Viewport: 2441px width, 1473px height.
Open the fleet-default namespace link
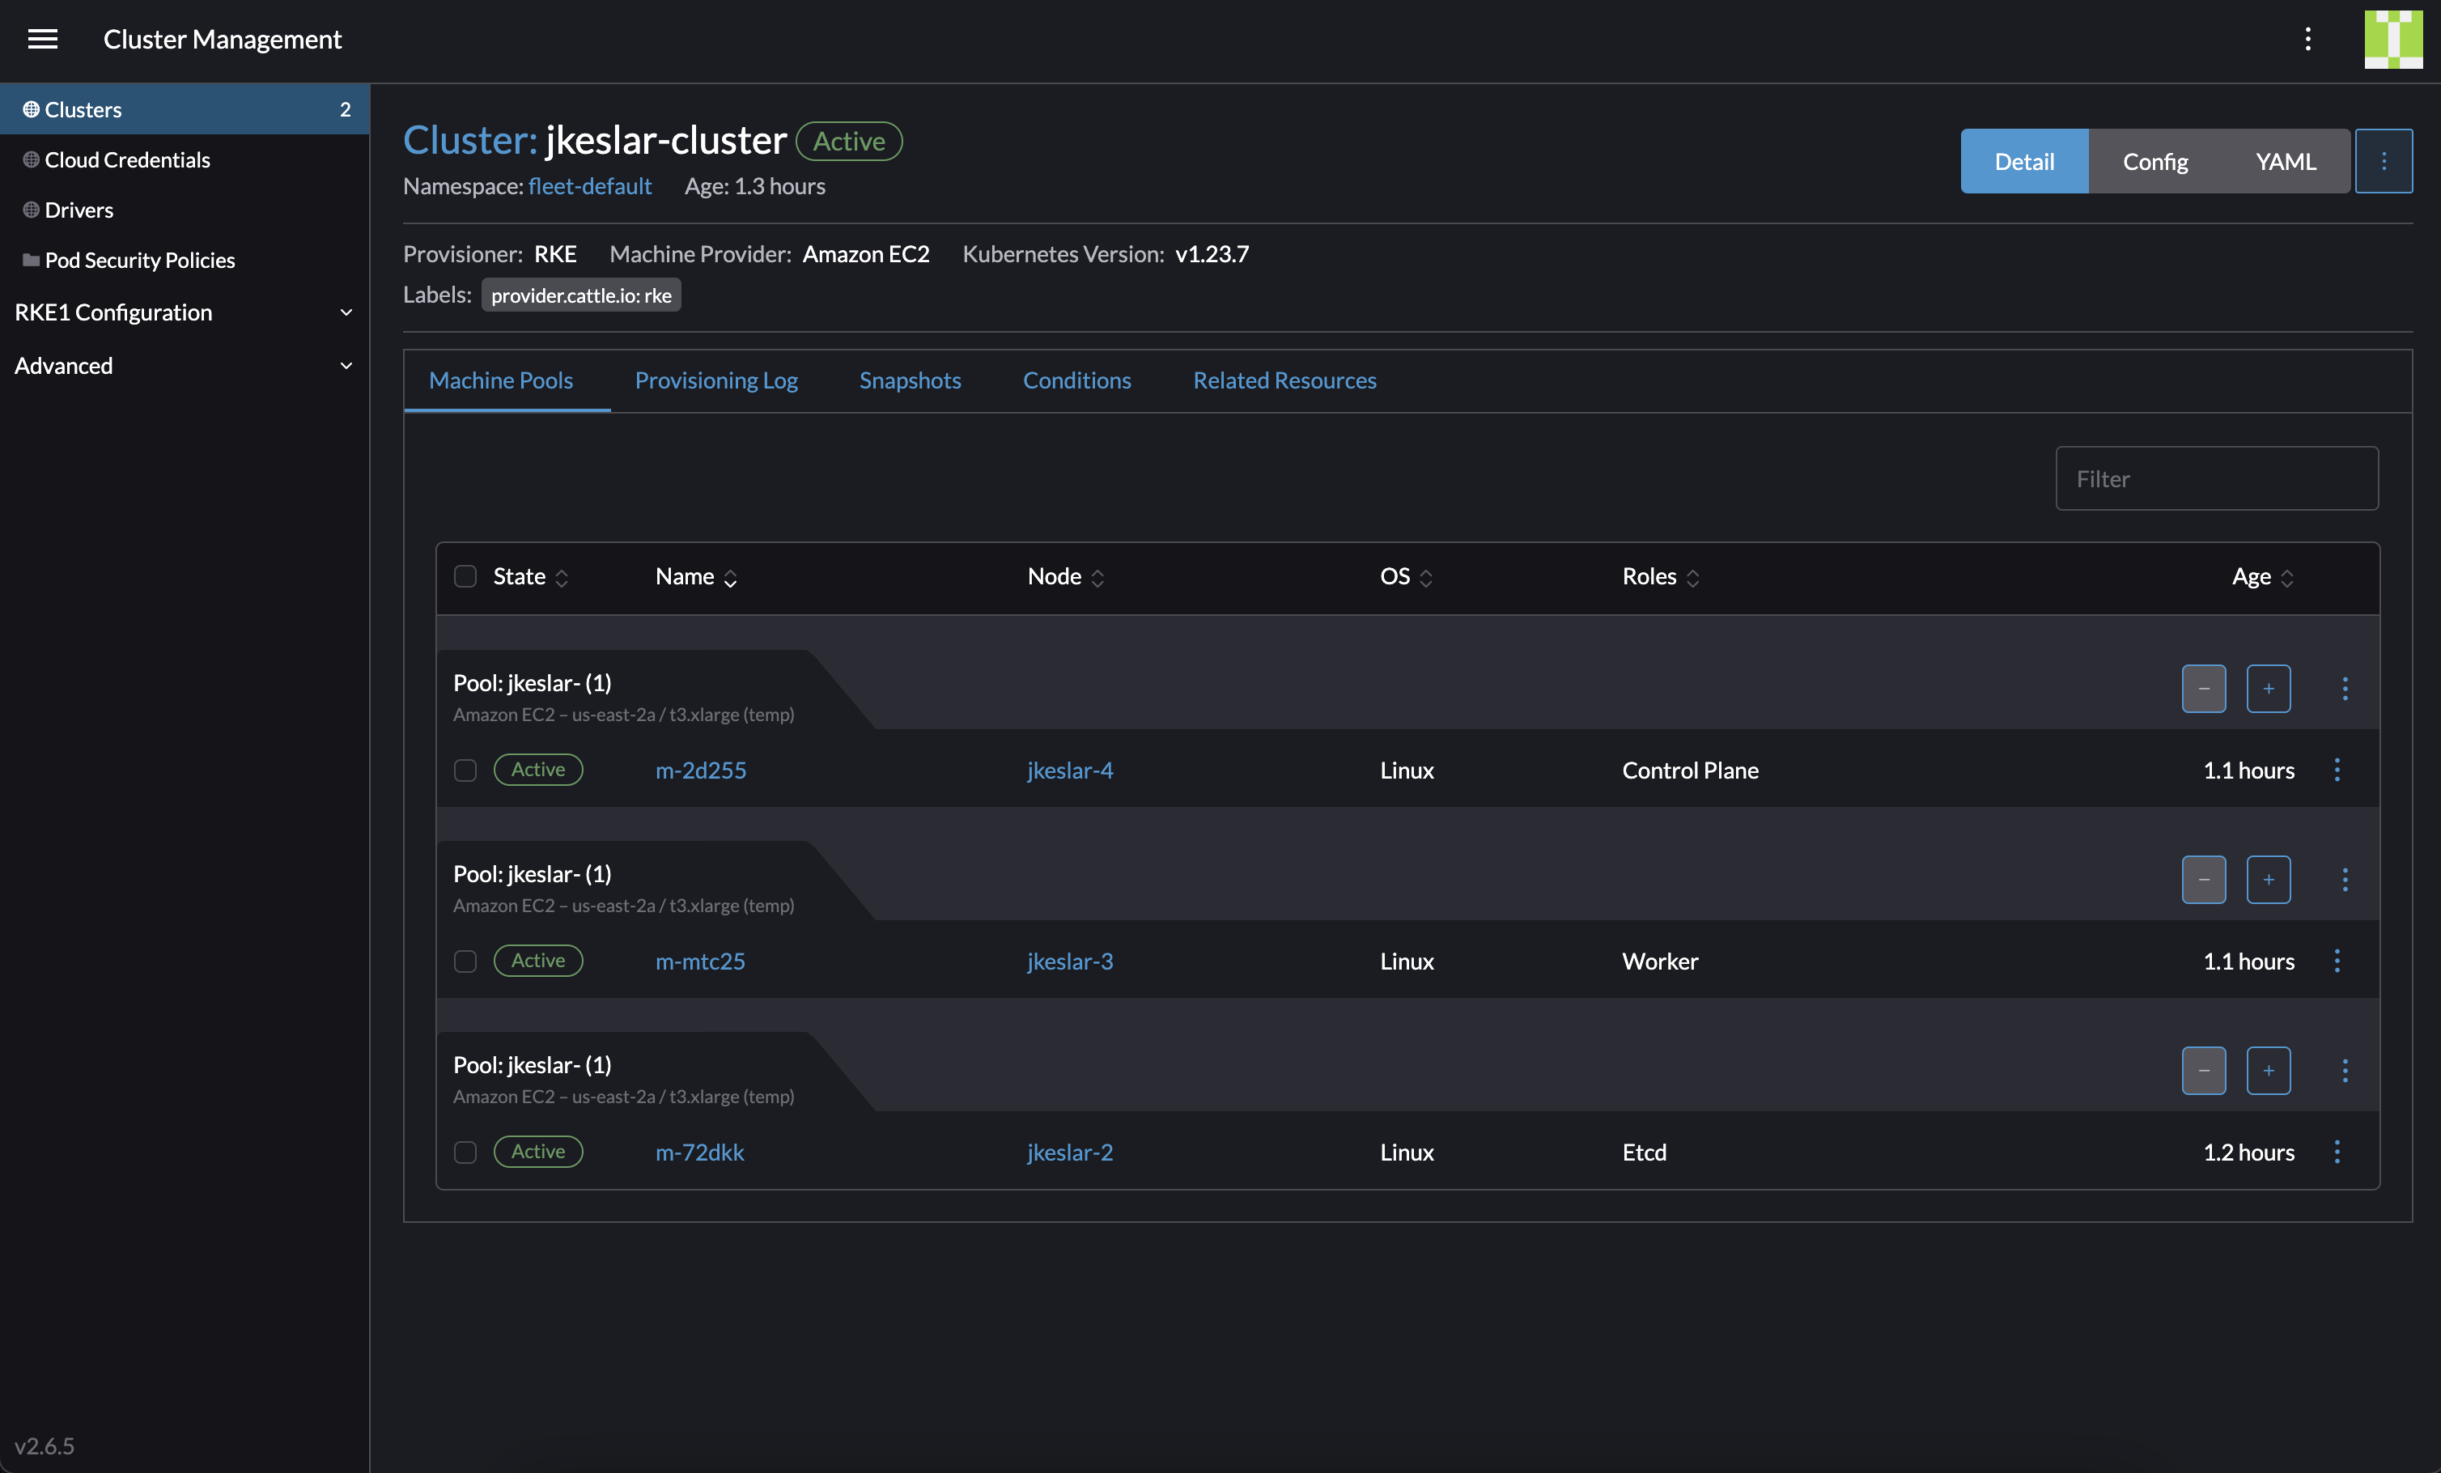tap(589, 185)
